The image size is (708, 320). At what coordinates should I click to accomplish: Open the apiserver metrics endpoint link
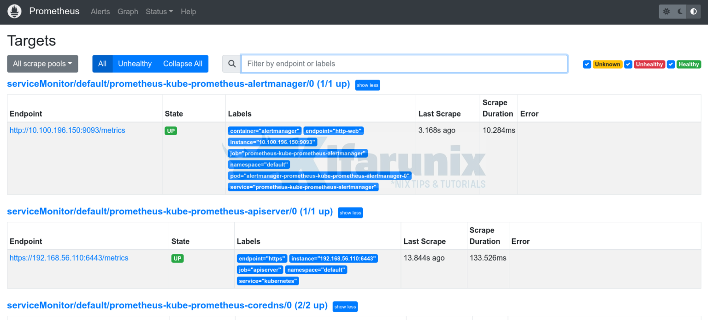point(69,258)
